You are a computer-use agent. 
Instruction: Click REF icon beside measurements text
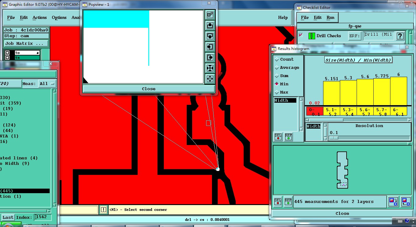coord(288,202)
